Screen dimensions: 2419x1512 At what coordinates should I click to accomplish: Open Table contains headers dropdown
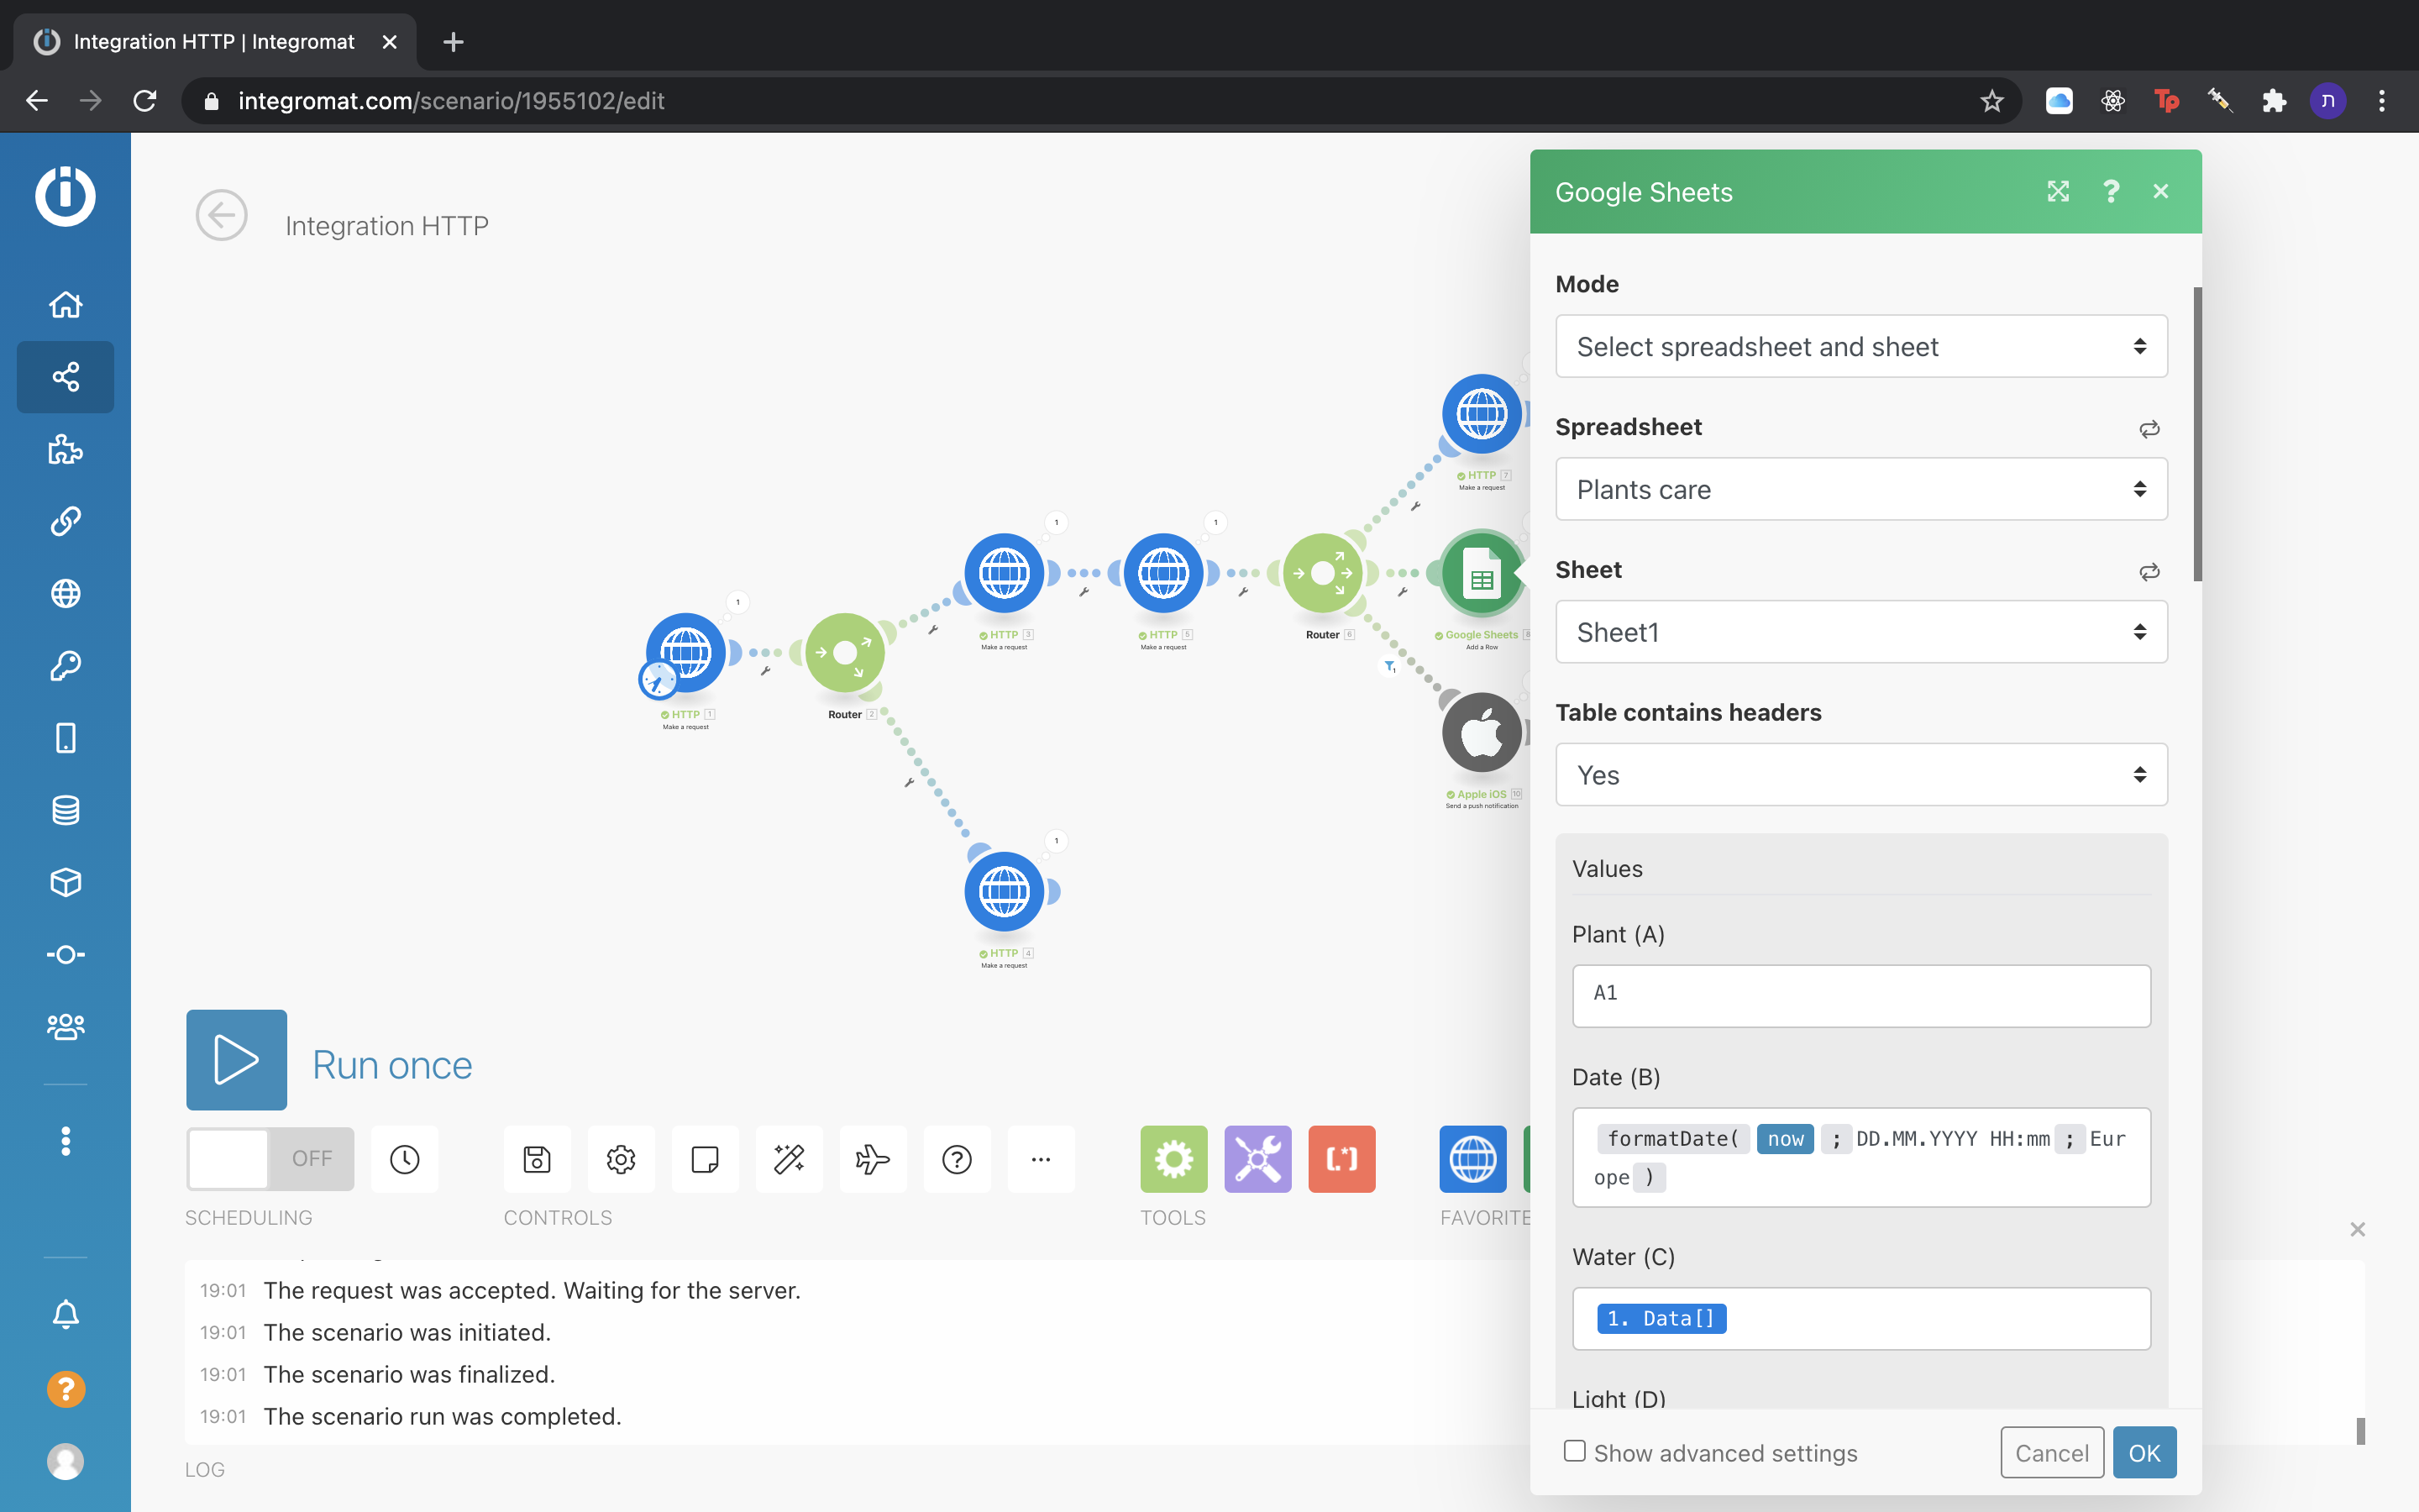[1860, 775]
